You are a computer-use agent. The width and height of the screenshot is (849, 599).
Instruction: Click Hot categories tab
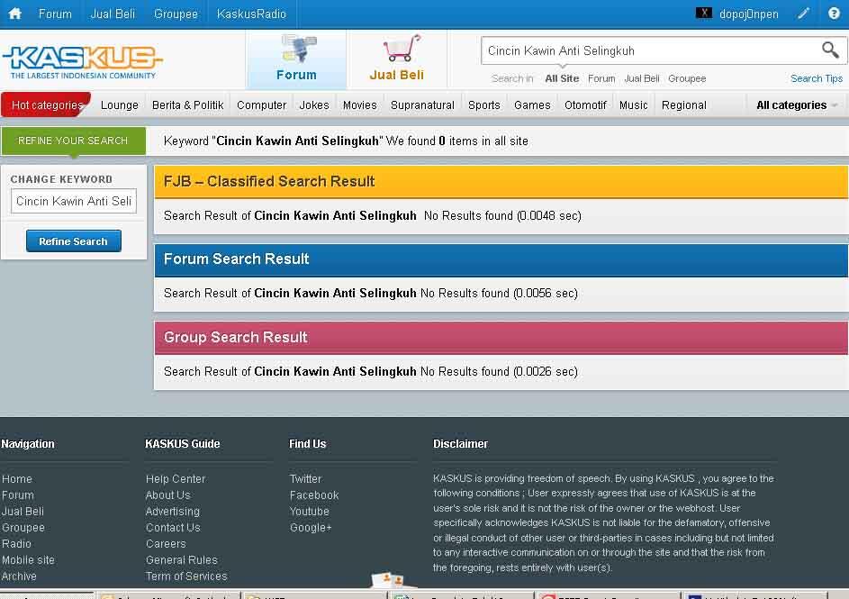pos(47,105)
